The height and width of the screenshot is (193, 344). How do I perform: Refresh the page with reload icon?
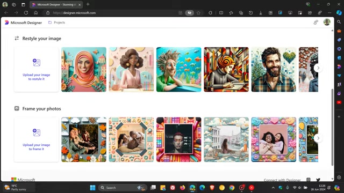pyautogui.click(x=26, y=13)
